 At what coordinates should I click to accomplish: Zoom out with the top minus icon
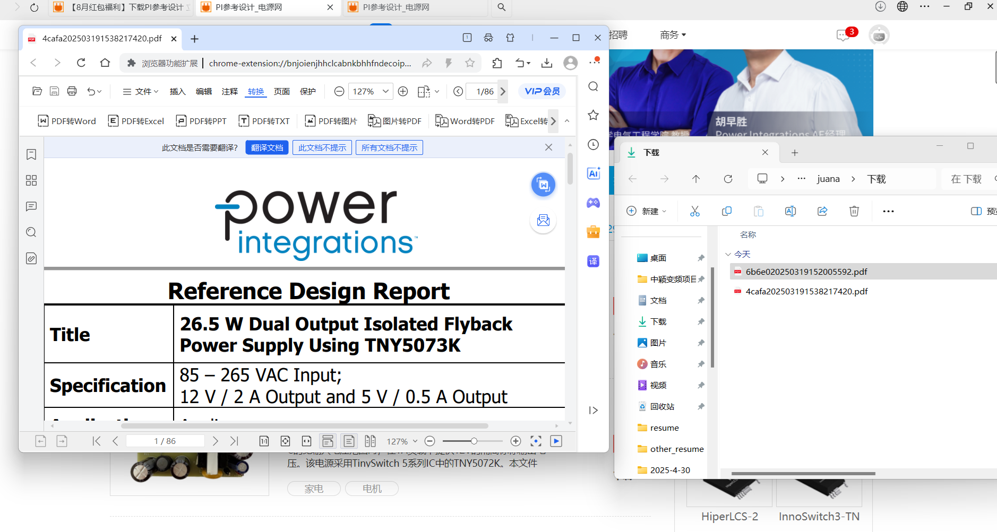tap(339, 91)
